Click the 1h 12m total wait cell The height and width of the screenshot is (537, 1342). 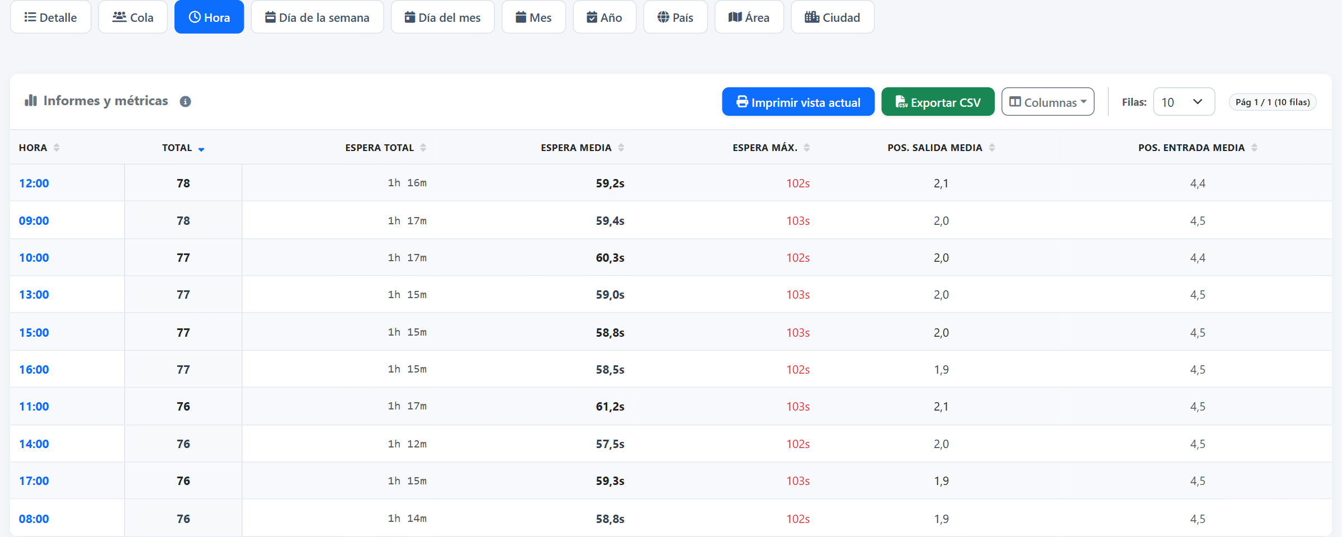pos(407,444)
